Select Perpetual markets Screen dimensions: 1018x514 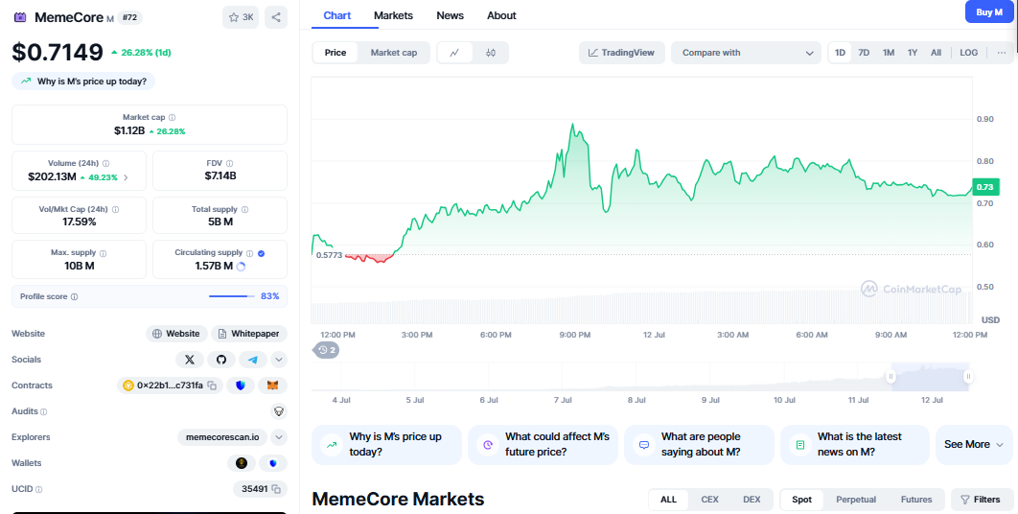856,500
